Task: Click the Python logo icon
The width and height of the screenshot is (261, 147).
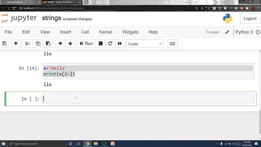Action: [228, 18]
